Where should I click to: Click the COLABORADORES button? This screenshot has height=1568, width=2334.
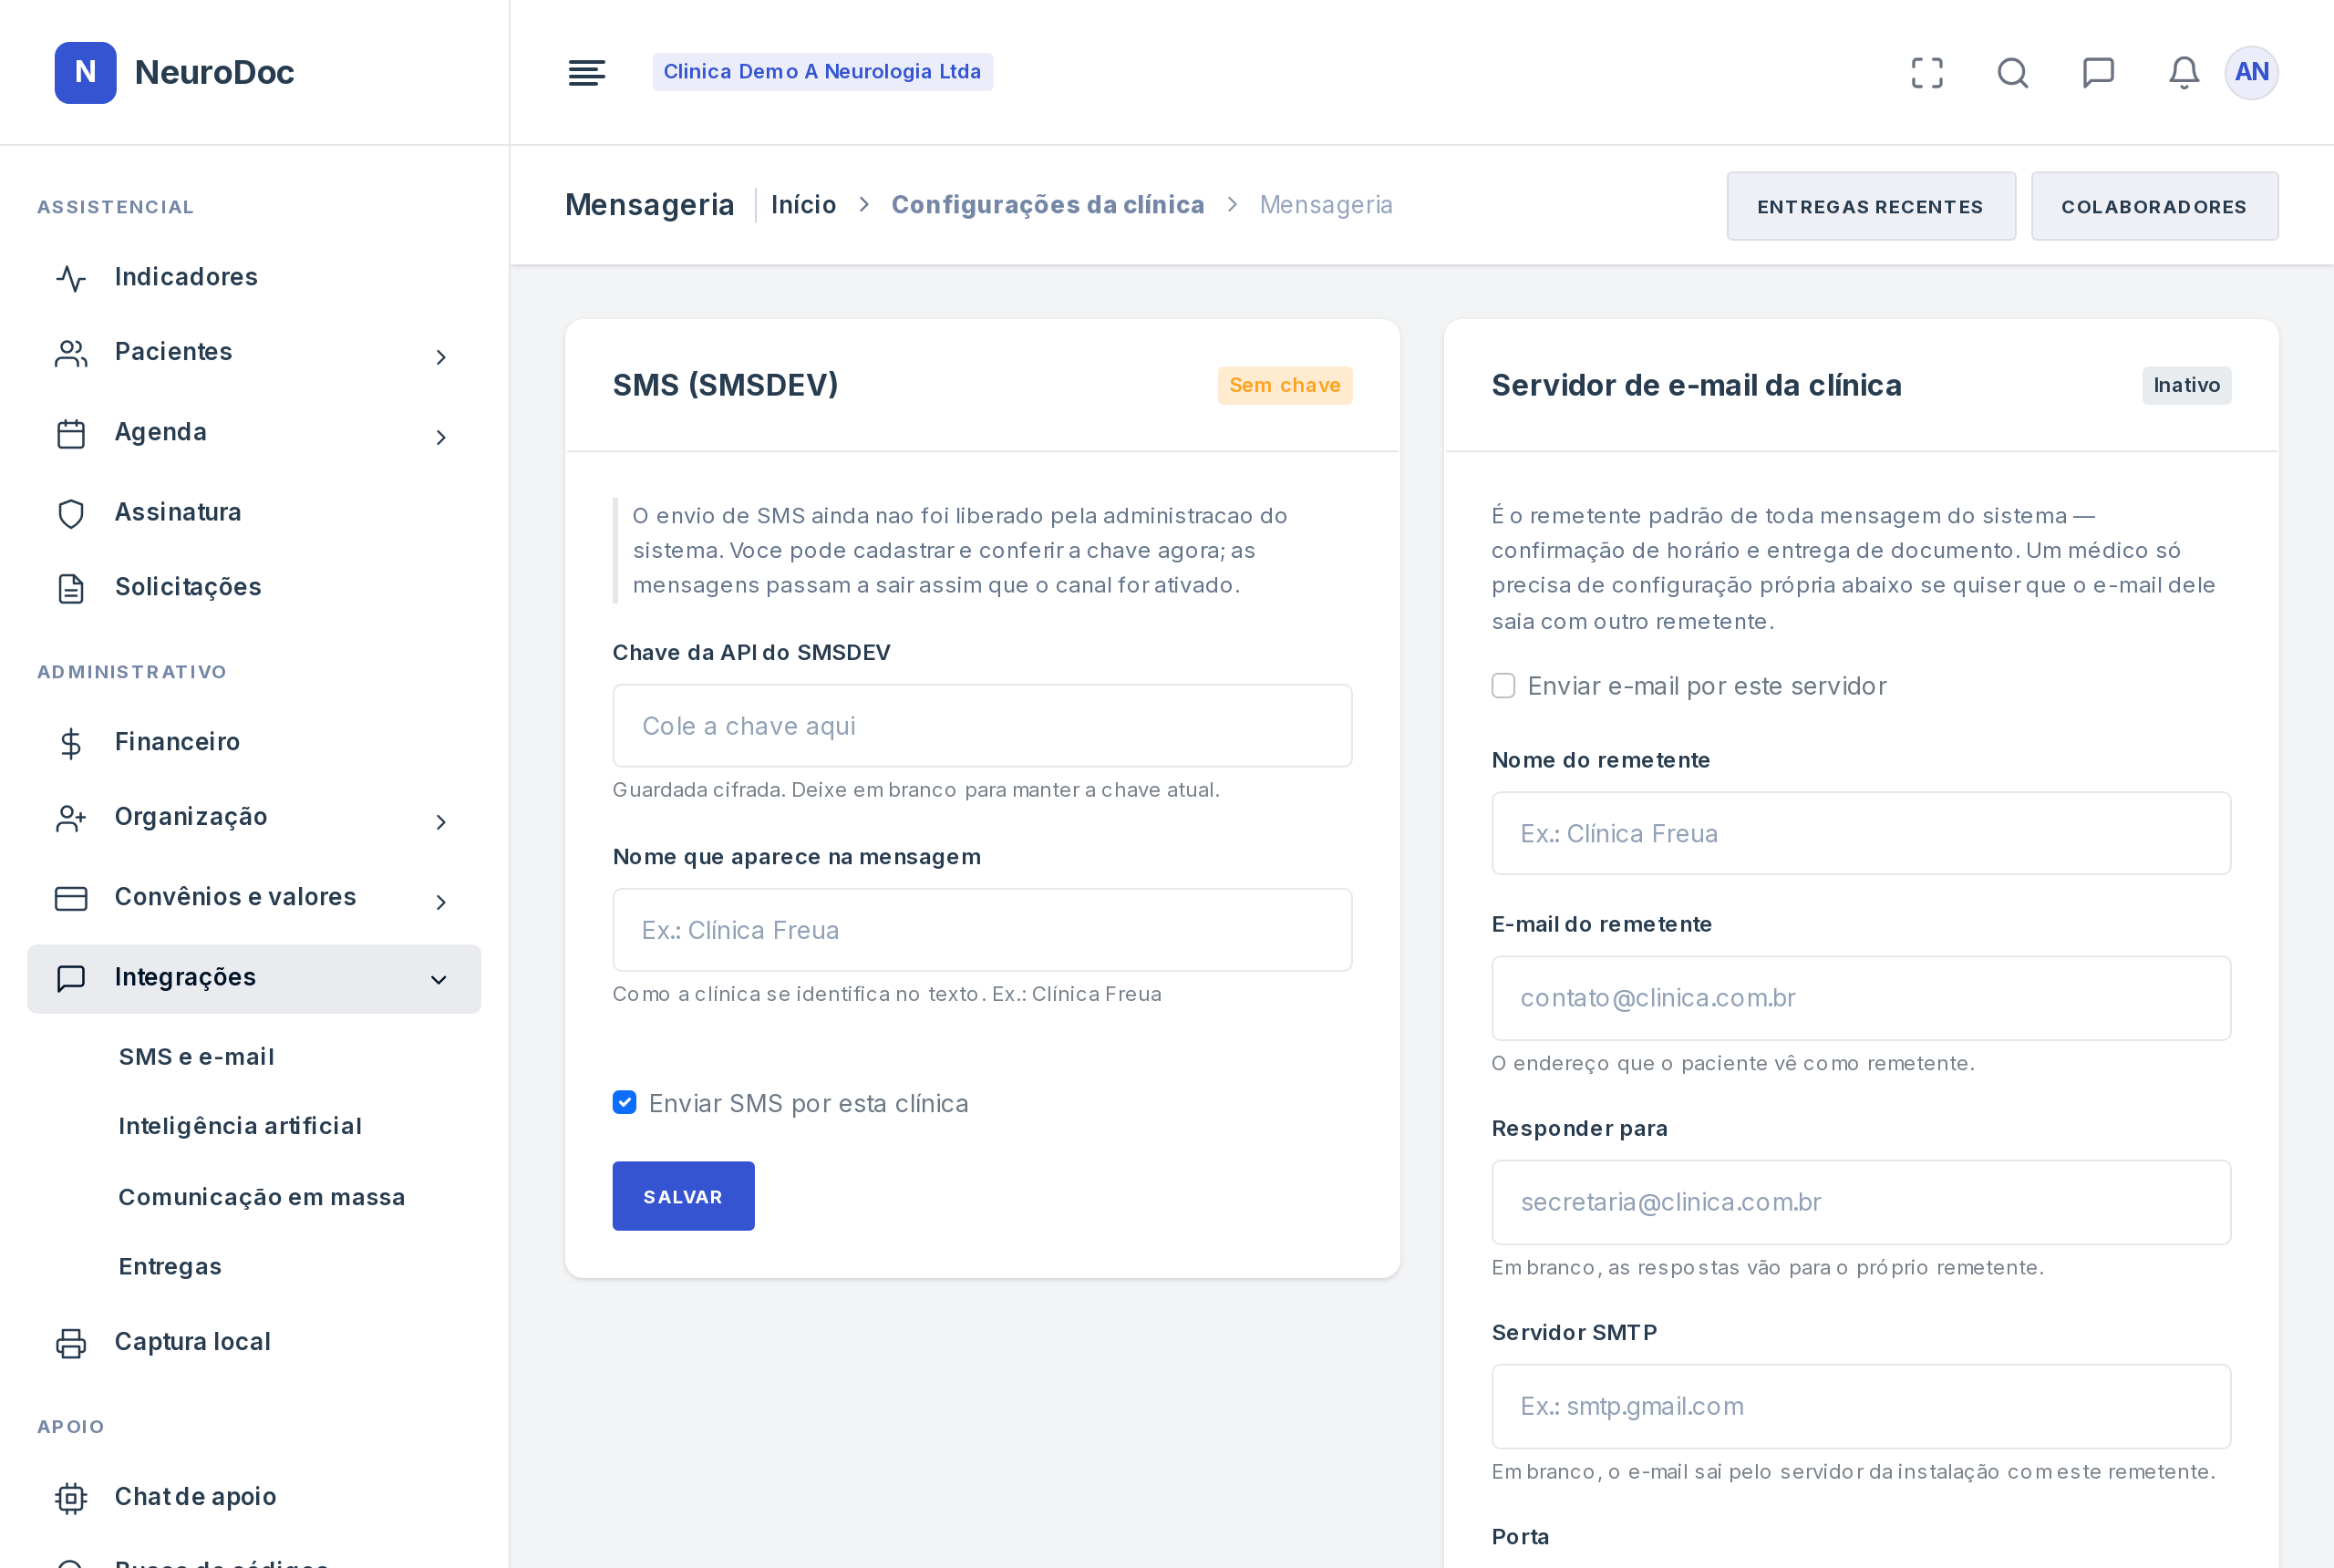tap(2154, 206)
